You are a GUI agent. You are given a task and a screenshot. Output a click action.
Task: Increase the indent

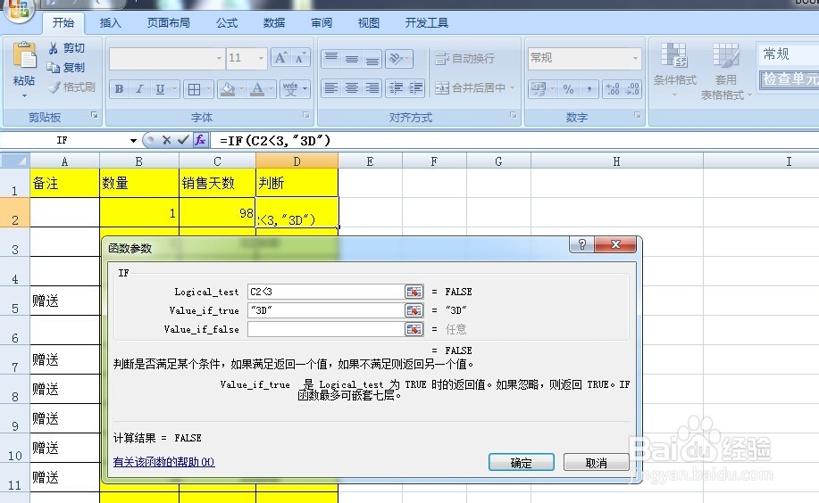(x=416, y=88)
